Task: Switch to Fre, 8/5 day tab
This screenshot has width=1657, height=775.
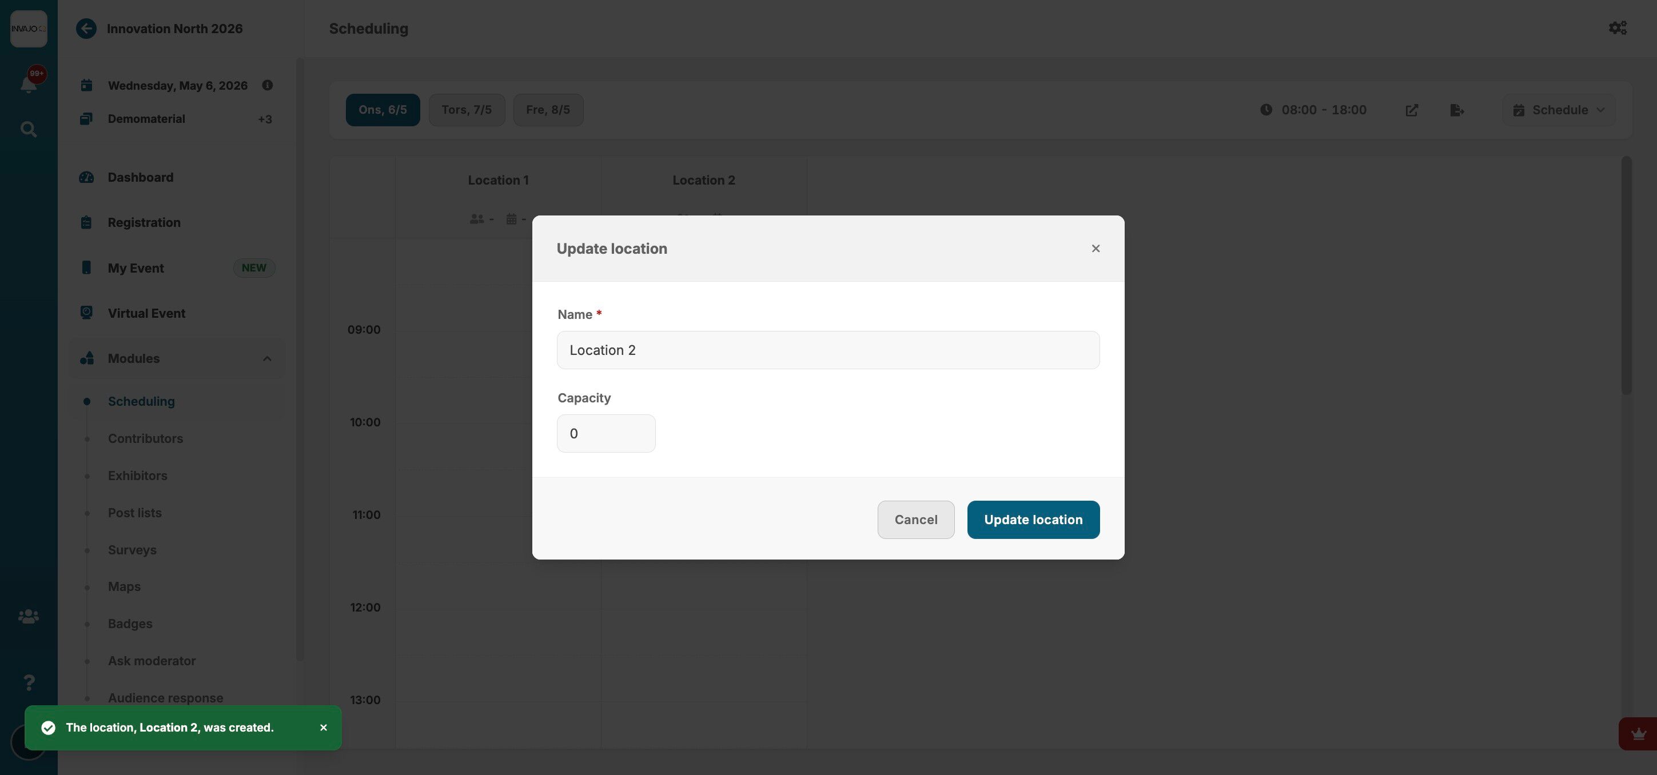Action: pos(547,110)
